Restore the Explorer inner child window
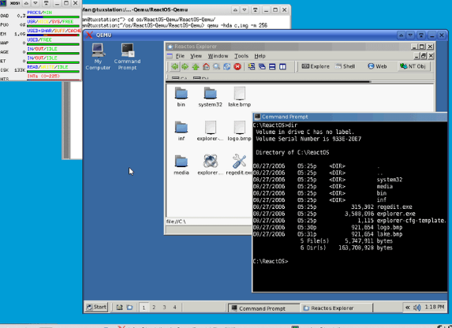Screen dimensions: 452x328 pos(423,56)
